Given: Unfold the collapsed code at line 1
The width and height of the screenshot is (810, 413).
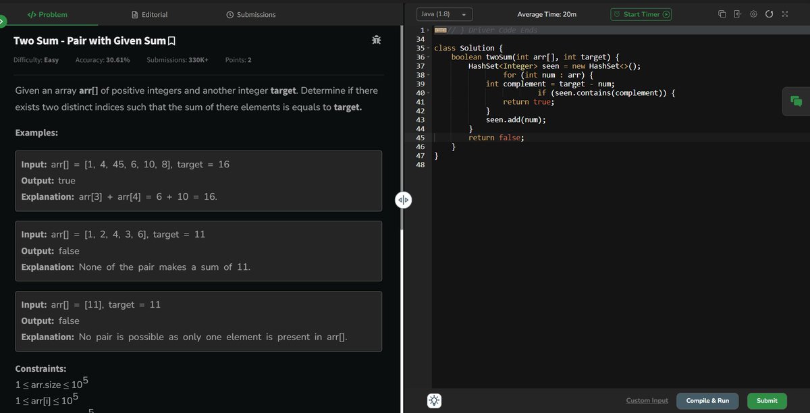Looking at the screenshot, I should tap(429, 31).
